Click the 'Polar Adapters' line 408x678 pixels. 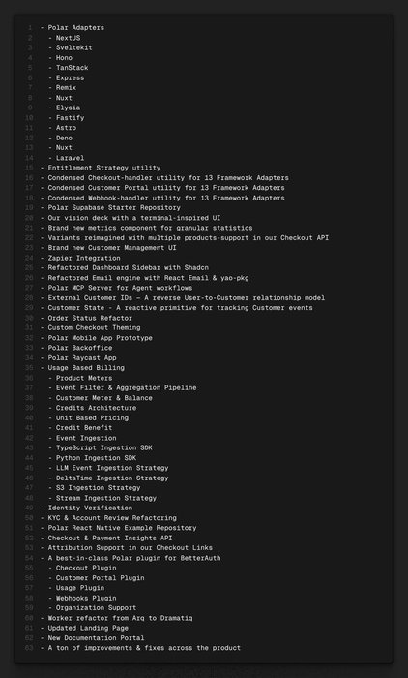coord(73,28)
